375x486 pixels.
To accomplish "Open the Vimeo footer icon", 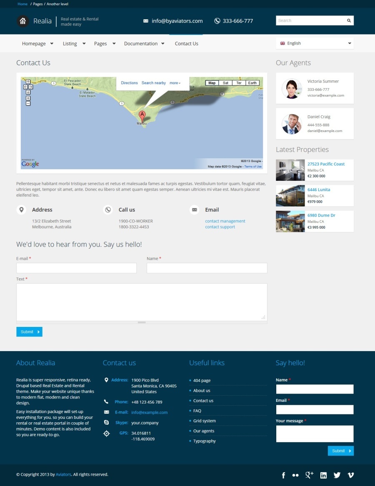I will (351, 475).
